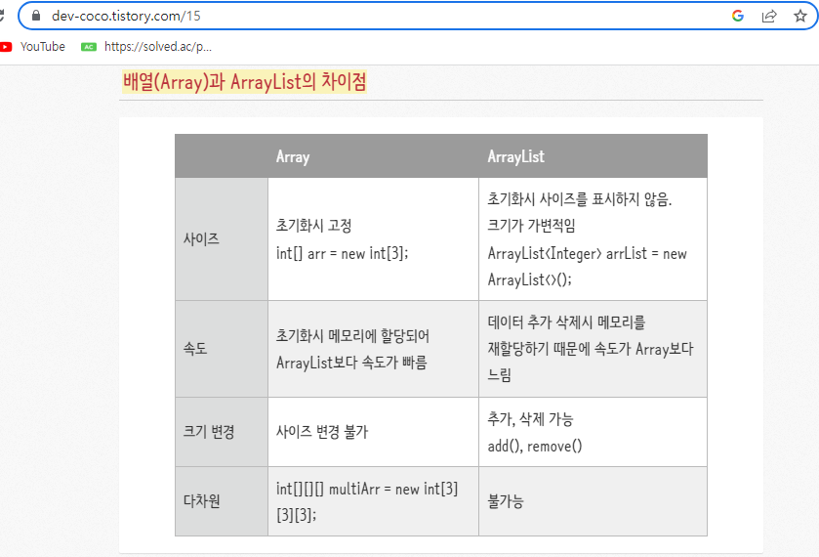Click the code int[][][] multiArr = new int[3]

[367, 489]
